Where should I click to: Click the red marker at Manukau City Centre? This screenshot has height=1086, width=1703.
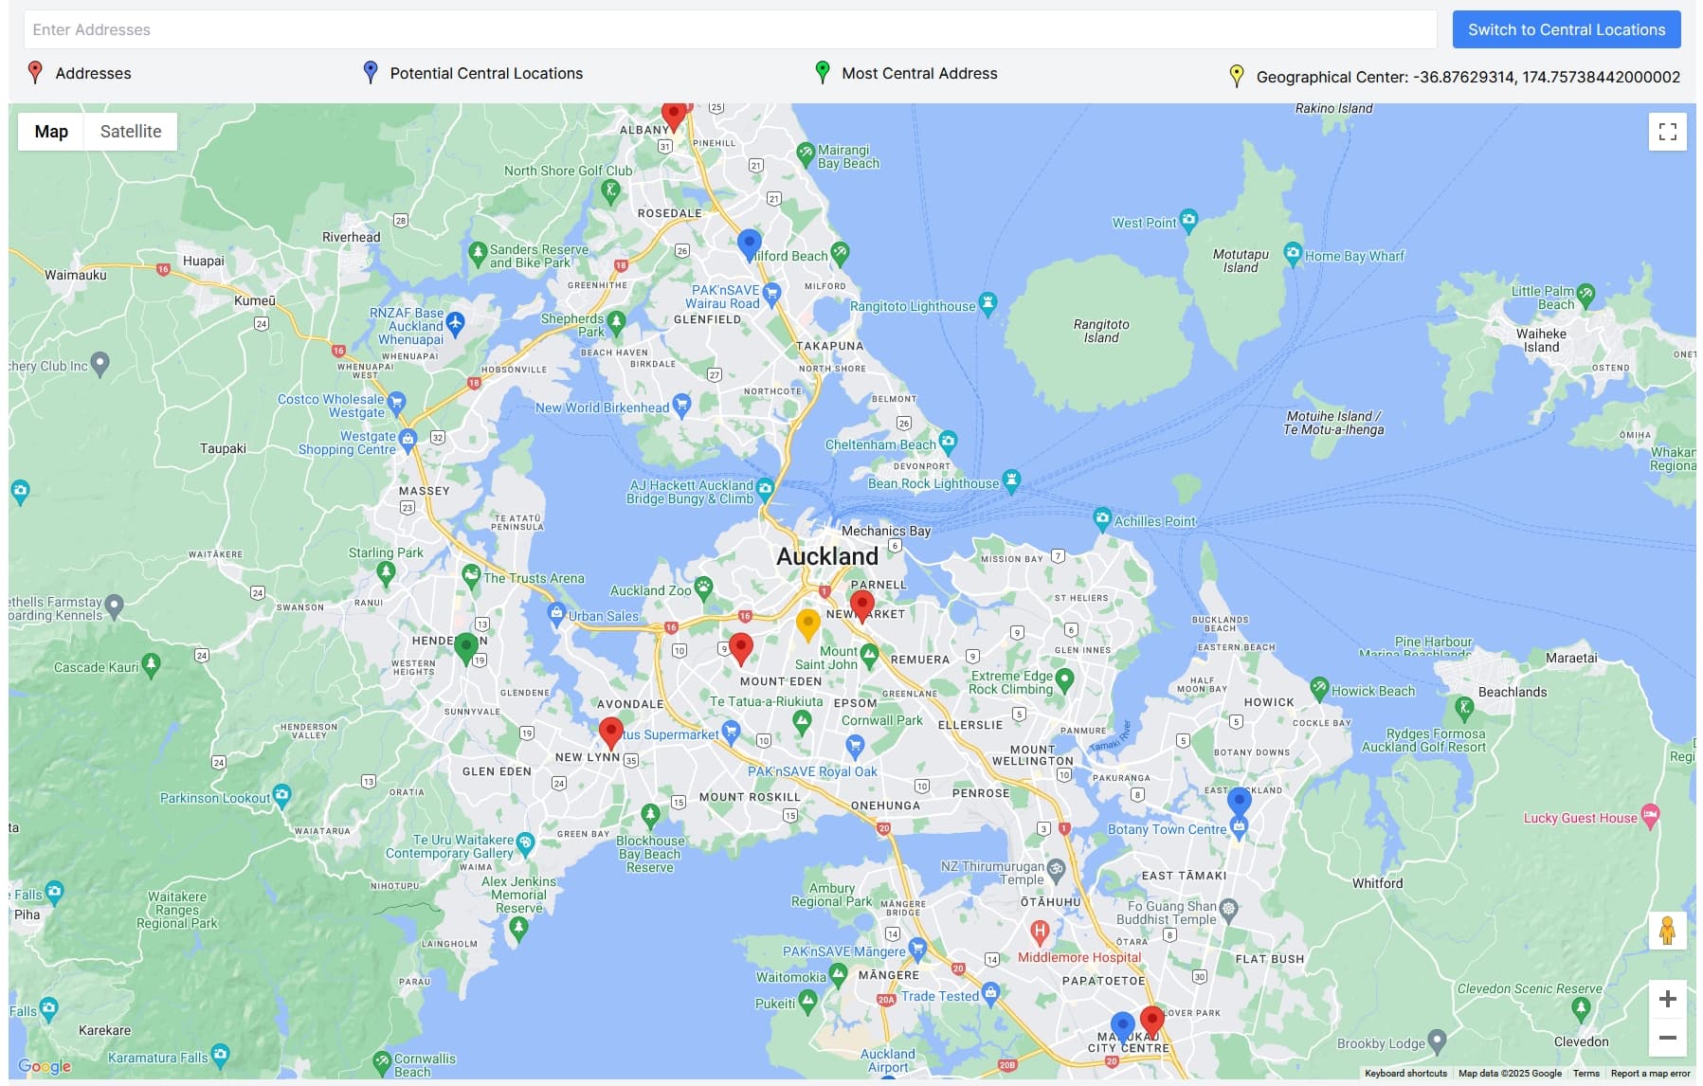click(x=1151, y=1021)
